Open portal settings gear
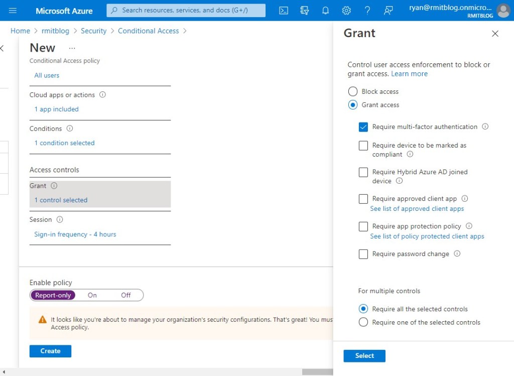514x376 pixels. (x=346, y=11)
